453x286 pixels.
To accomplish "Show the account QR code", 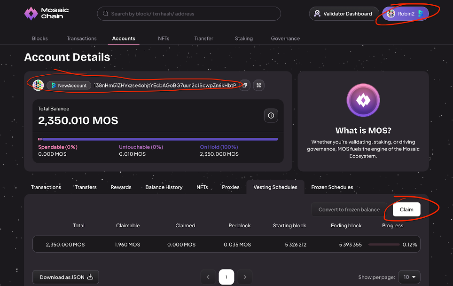I will click(x=259, y=85).
